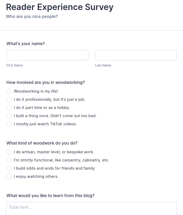Click the "Type here..." text area
The height and width of the screenshot is (215, 183).
[x=91, y=208]
